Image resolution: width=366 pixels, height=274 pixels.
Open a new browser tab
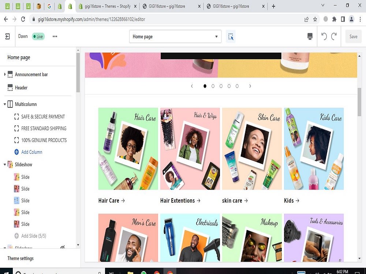[x=273, y=6]
